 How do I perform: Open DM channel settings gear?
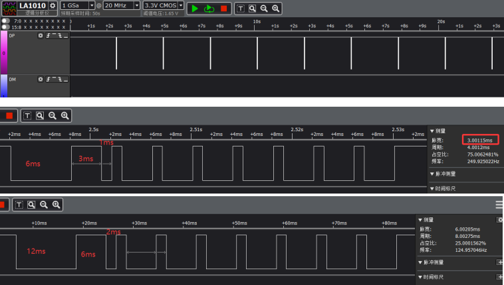tap(40, 79)
